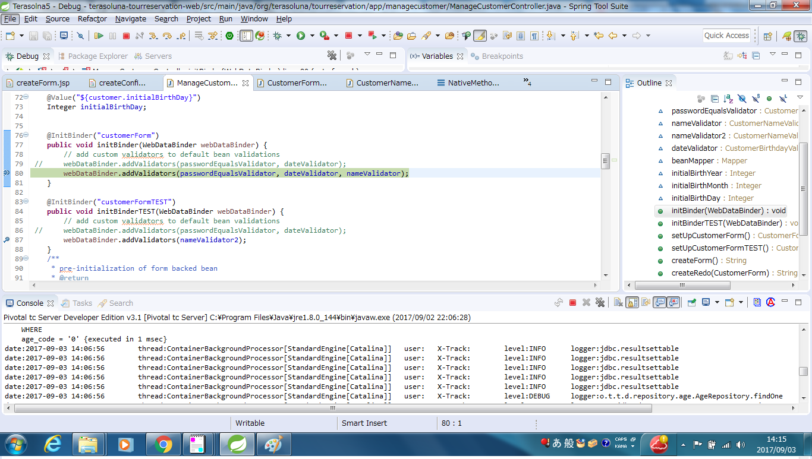This screenshot has width=812, height=459.
Task: Click the Clear Console icon
Action: pos(618,303)
